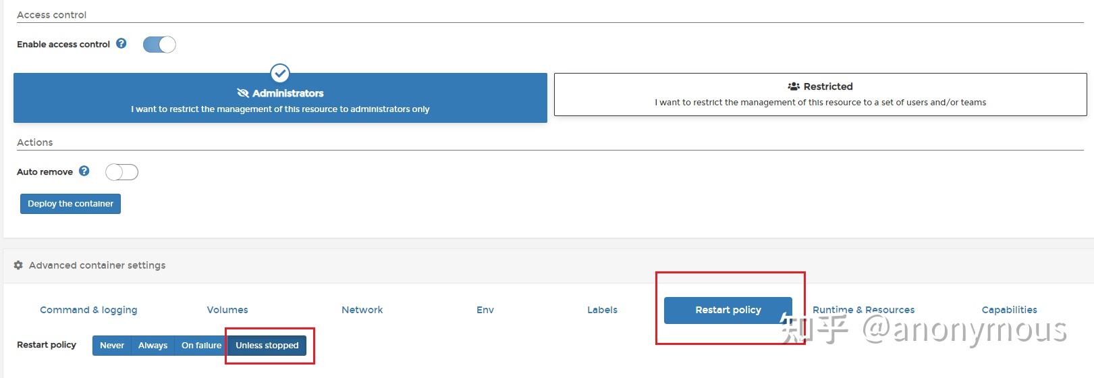Open the Runtime & Resources tab
The image size is (1094, 378).
863,310
